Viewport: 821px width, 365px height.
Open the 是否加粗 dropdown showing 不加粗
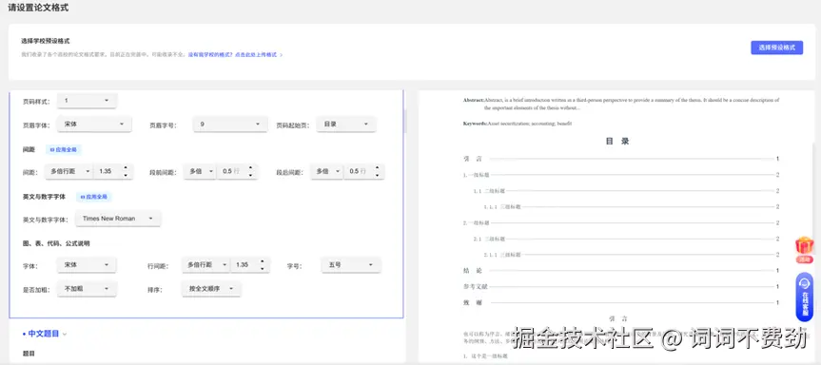click(87, 289)
